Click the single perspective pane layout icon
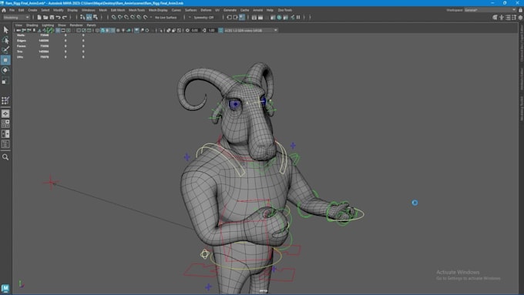 [5, 113]
